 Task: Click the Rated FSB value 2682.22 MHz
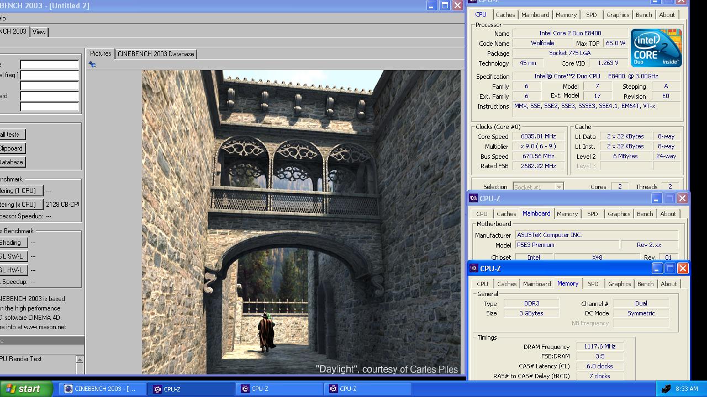(539, 166)
